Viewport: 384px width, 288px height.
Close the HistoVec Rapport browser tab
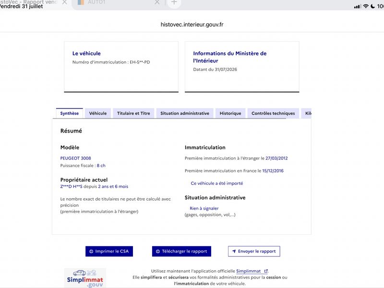tap(65, 2)
